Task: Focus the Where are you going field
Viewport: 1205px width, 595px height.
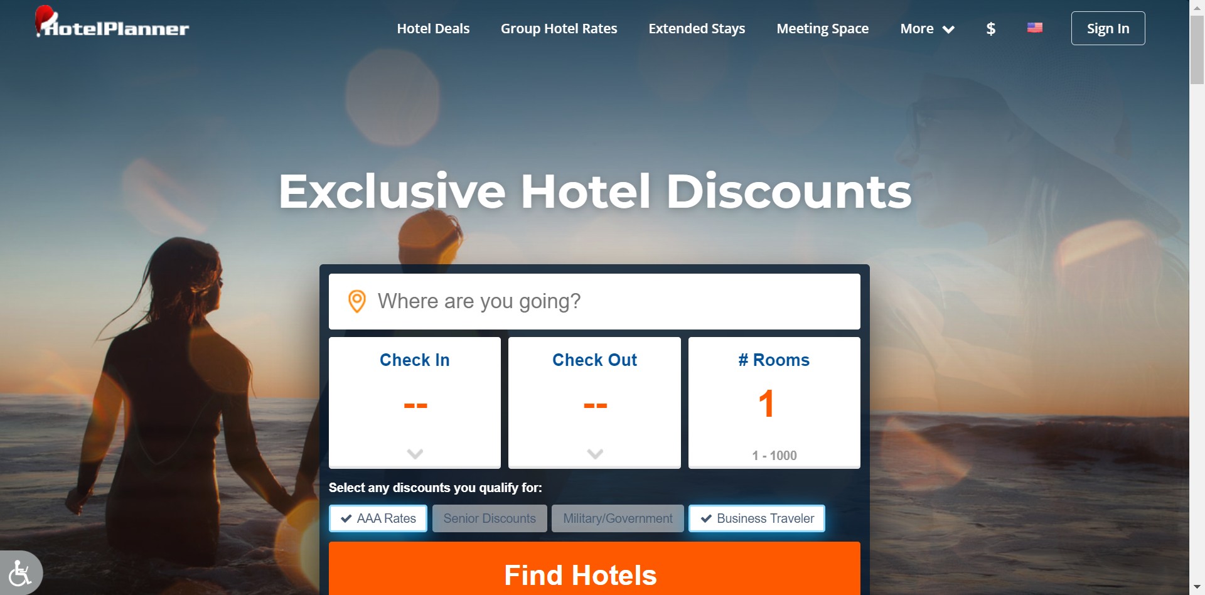Action: [x=594, y=301]
